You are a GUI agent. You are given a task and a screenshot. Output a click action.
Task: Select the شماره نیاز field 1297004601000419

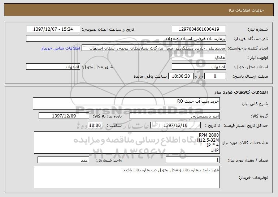click(x=199, y=29)
